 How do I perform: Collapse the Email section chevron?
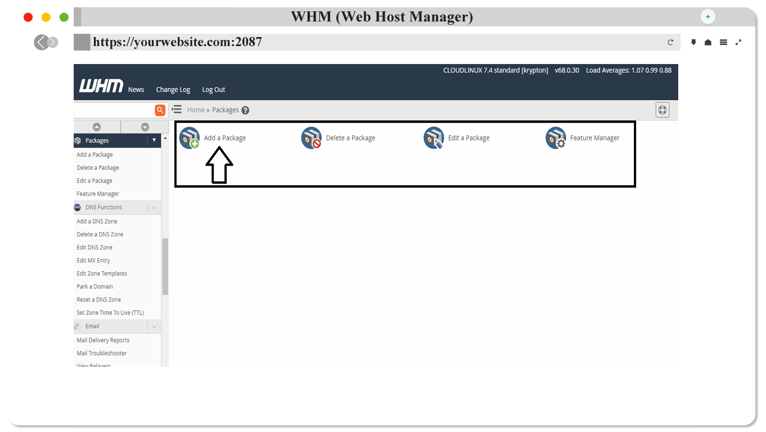pyautogui.click(x=154, y=326)
